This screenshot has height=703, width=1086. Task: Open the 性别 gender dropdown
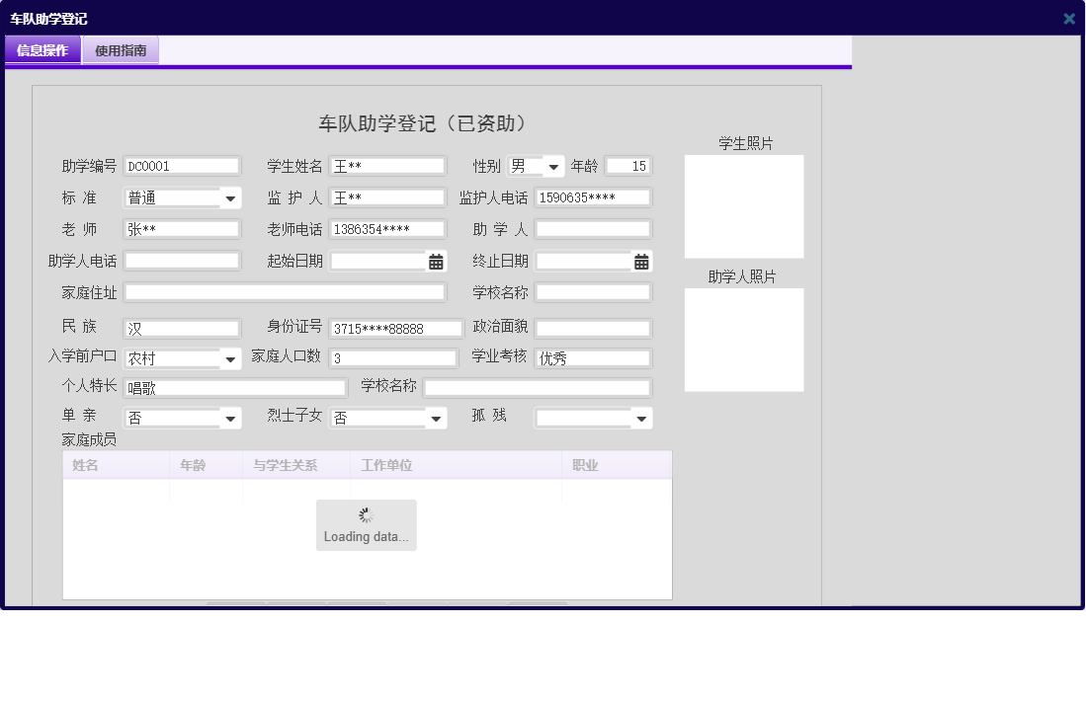pos(553,165)
